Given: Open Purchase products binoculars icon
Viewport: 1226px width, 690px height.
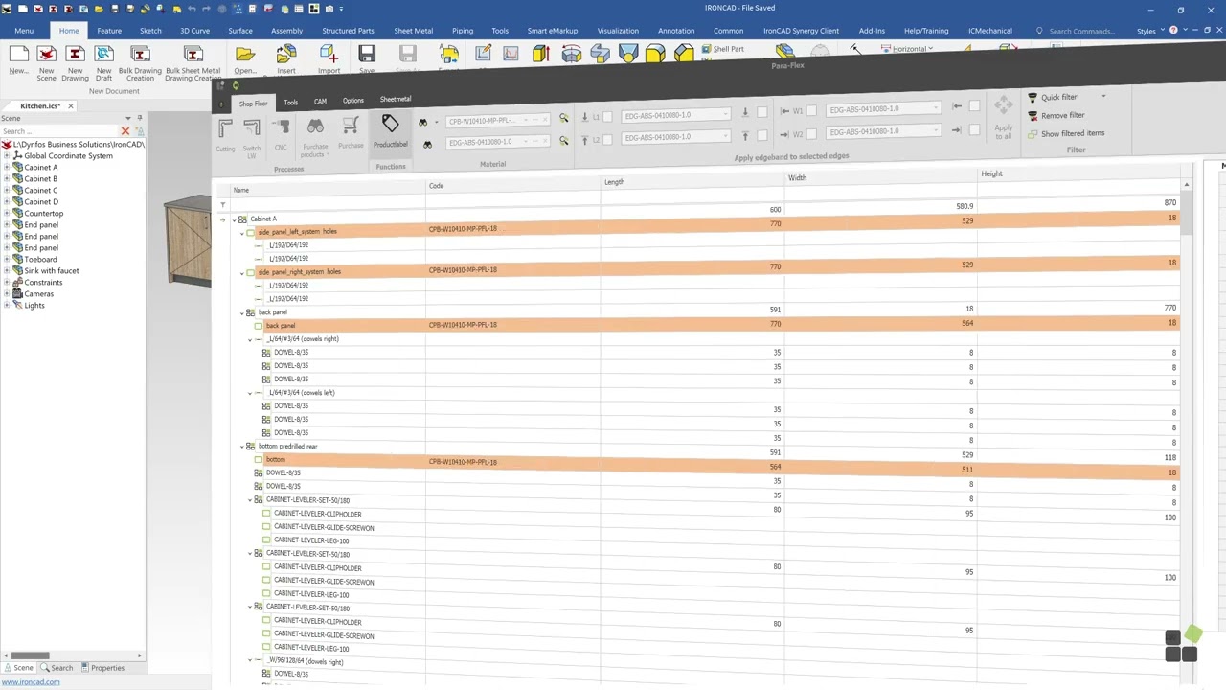Looking at the screenshot, I should 315,126.
